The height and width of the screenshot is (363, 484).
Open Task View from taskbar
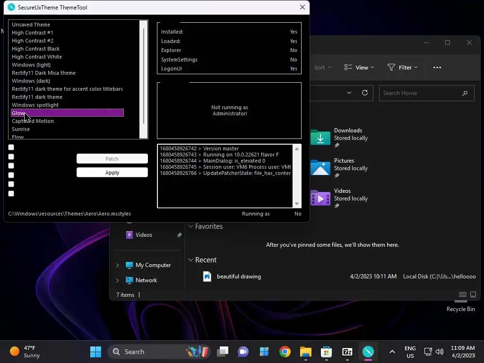223,352
